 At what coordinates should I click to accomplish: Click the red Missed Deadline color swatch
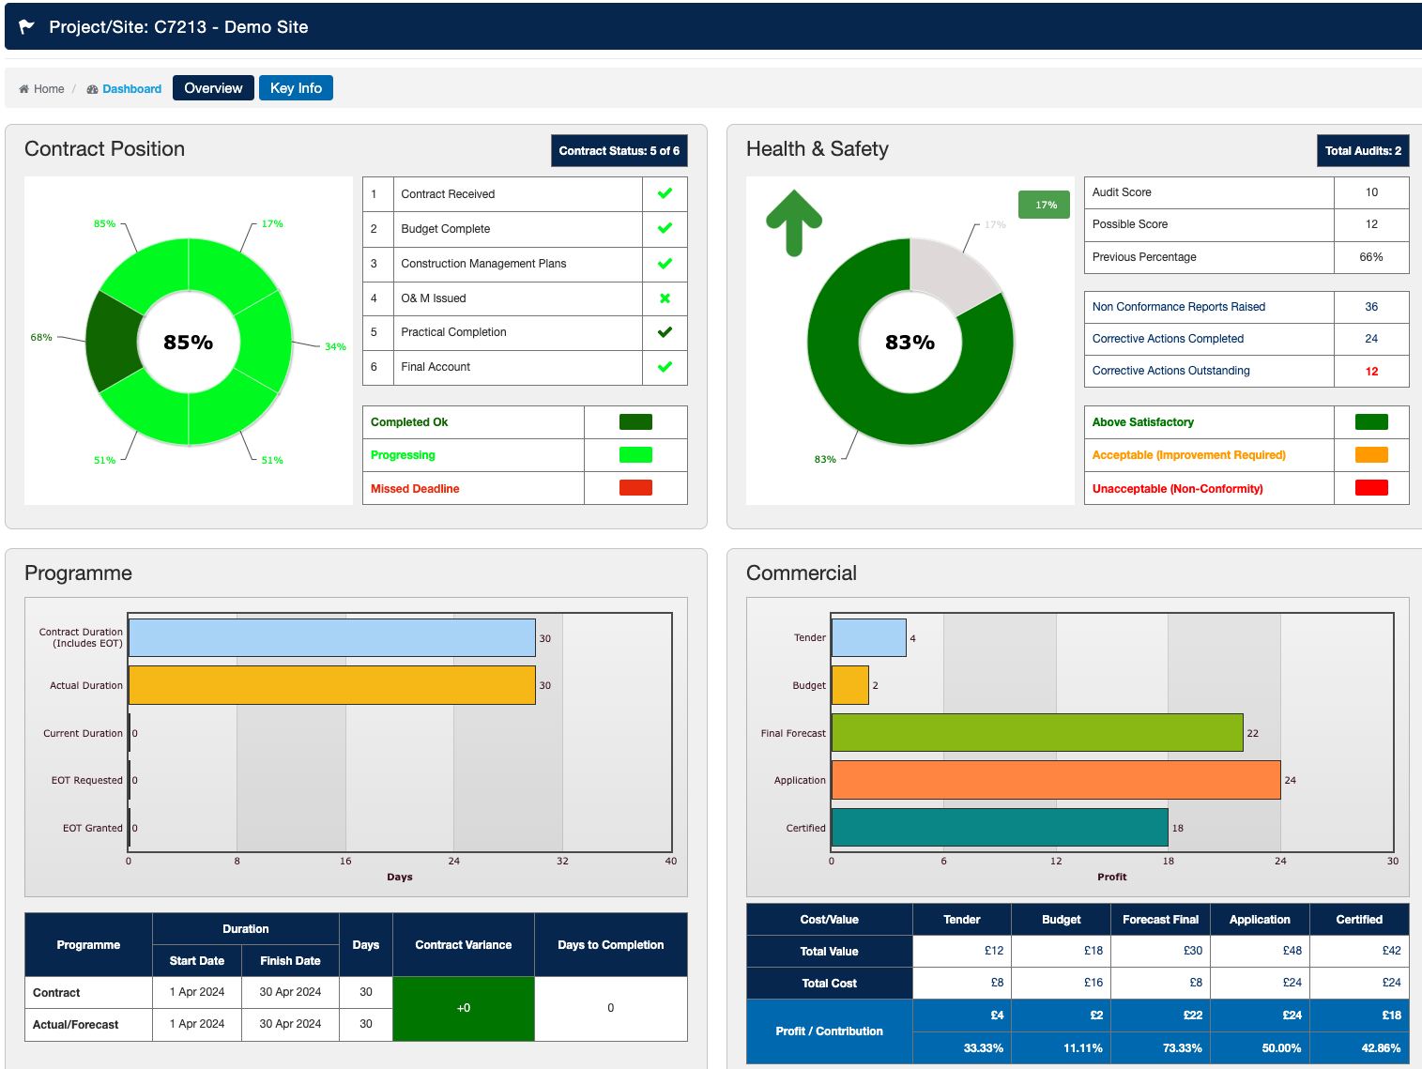pos(635,488)
